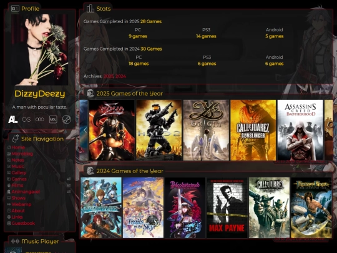
Task: Go to Home page
Action: pyautogui.click(x=18, y=147)
